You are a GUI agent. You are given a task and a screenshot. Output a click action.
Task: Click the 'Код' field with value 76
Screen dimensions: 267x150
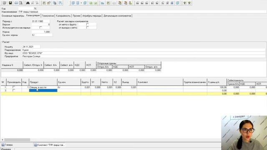pos(28,8)
